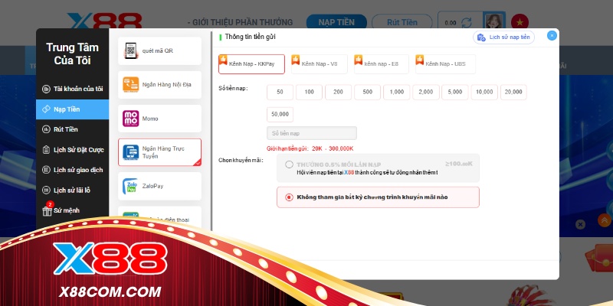Screen dimensions: 613x306
Task: Choose the 5,000 deposit amount
Action: click(x=455, y=92)
